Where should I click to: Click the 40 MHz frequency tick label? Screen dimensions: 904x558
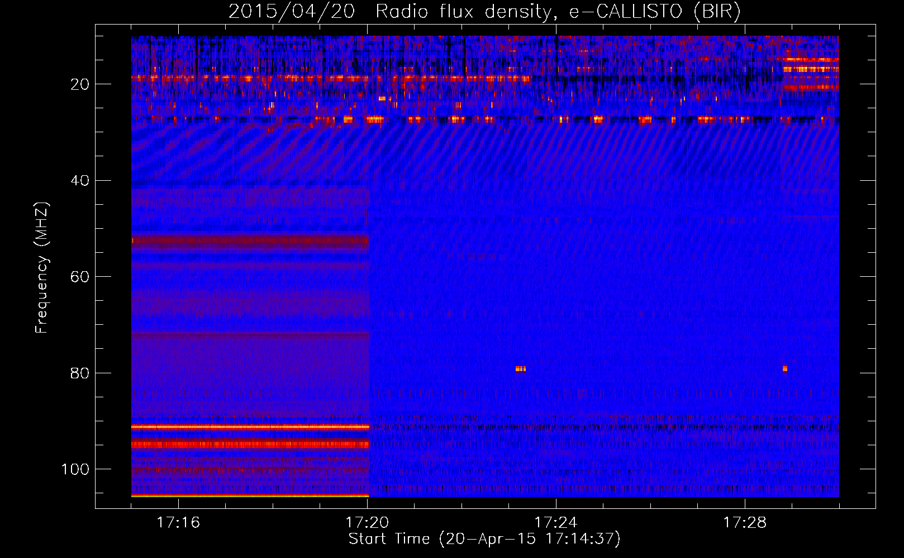(80, 181)
